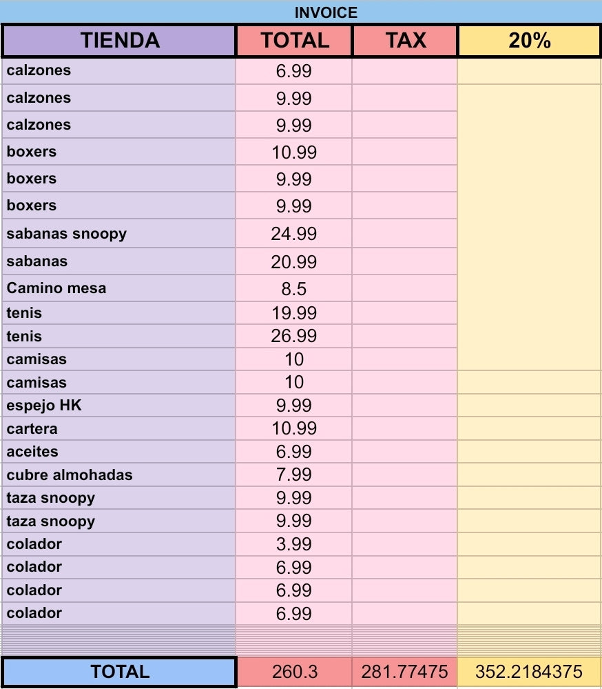Viewport: 602px width, 689px height.
Task: Select the aceites item cell
Action: click(118, 451)
